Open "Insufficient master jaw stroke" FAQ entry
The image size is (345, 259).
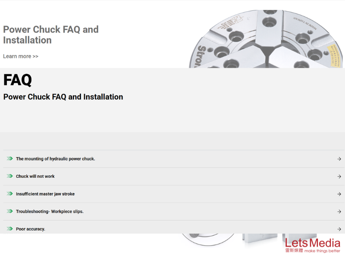(x=45, y=194)
